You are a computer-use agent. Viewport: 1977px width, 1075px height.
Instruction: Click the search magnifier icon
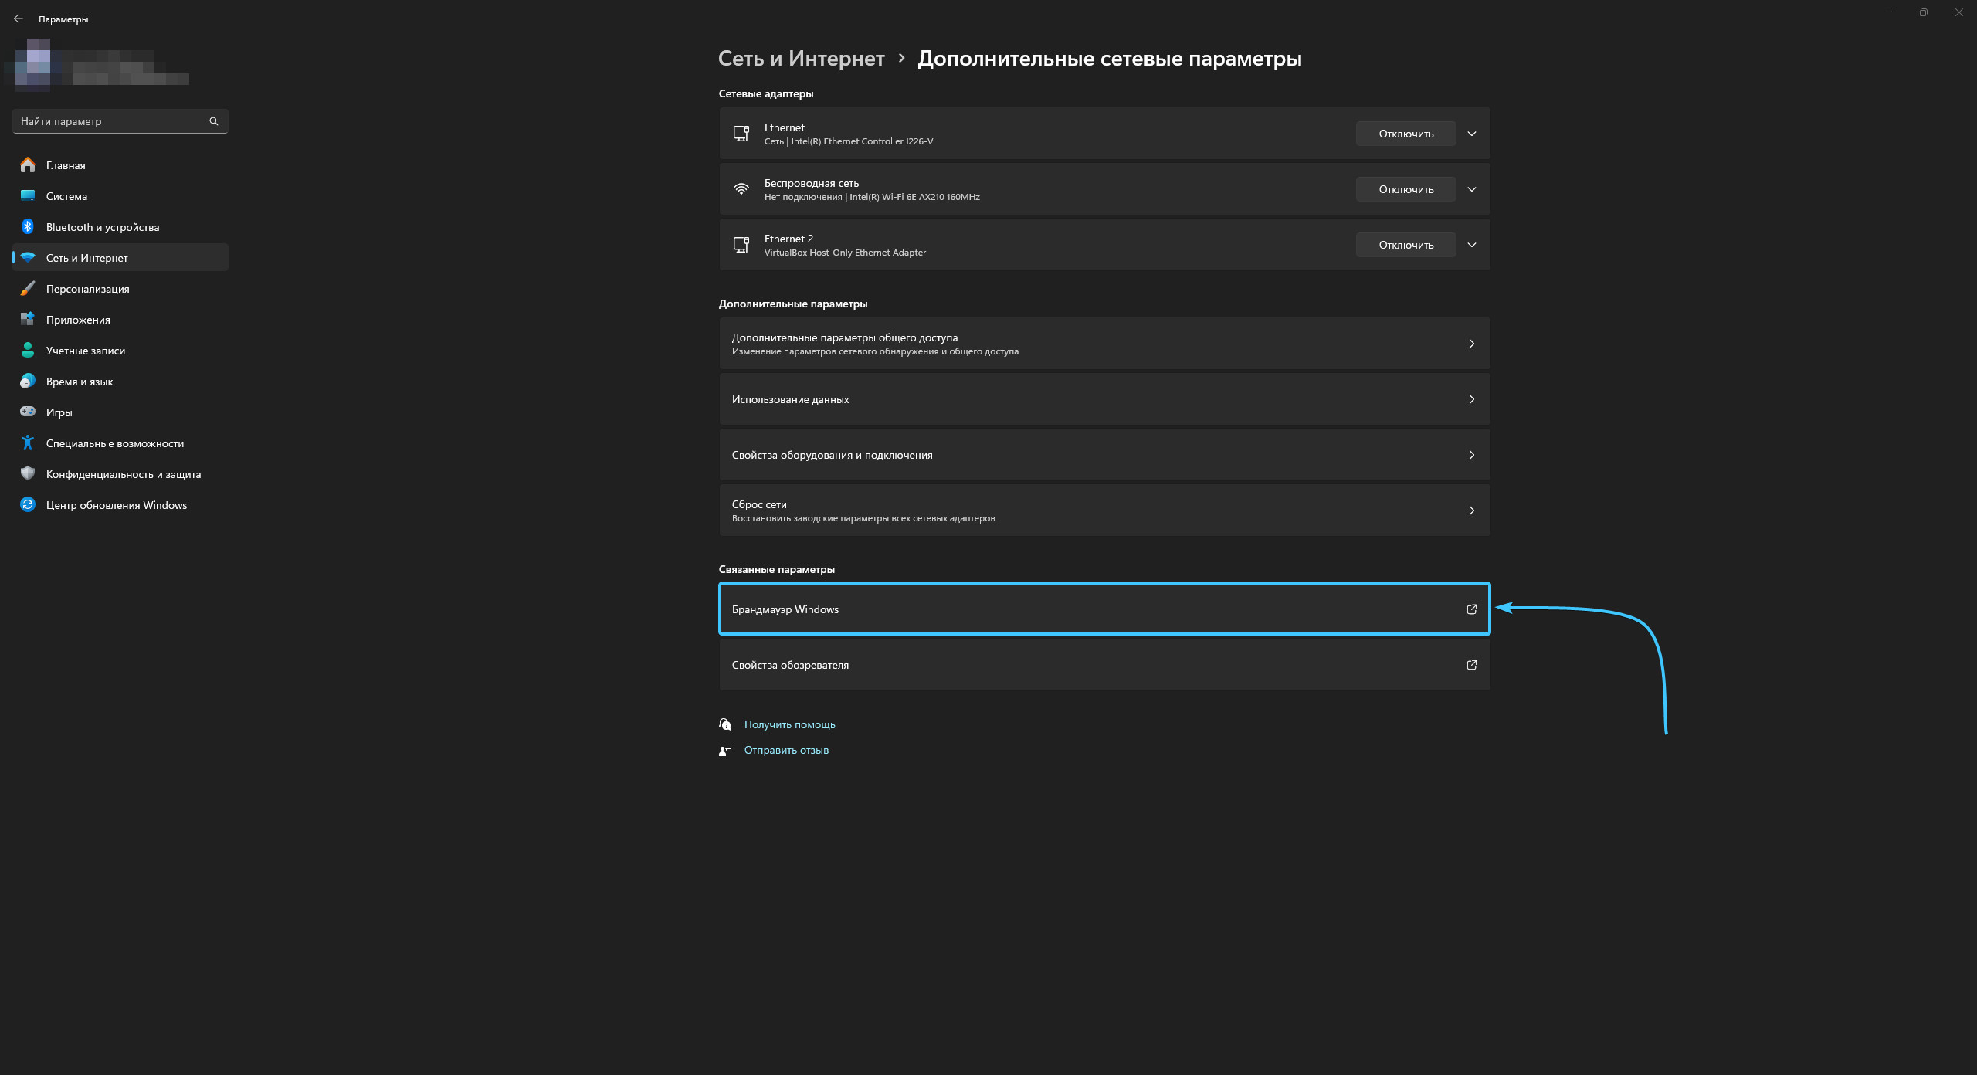[x=214, y=121]
